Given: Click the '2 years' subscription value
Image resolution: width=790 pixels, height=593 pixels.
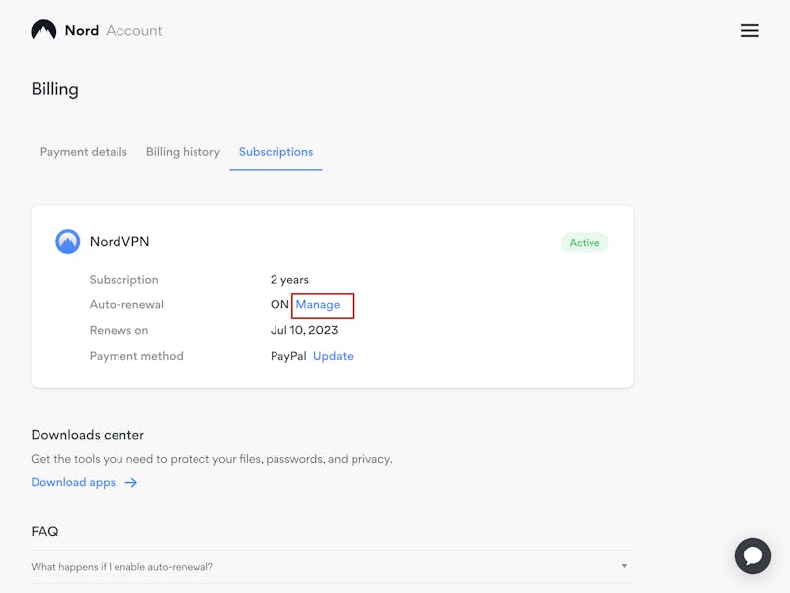Looking at the screenshot, I should point(289,280).
